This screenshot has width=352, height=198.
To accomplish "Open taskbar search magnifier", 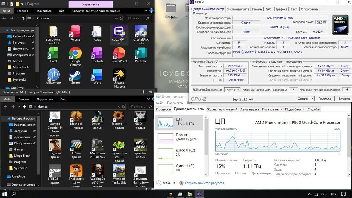I will coord(14,194).
